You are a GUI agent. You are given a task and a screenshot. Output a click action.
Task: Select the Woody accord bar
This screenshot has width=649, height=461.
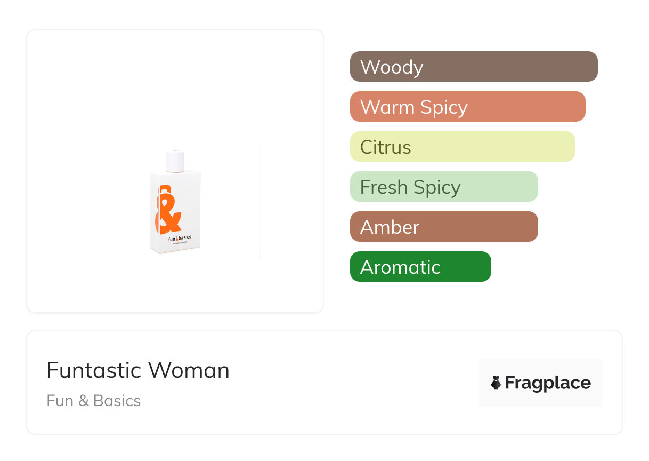[x=474, y=67]
